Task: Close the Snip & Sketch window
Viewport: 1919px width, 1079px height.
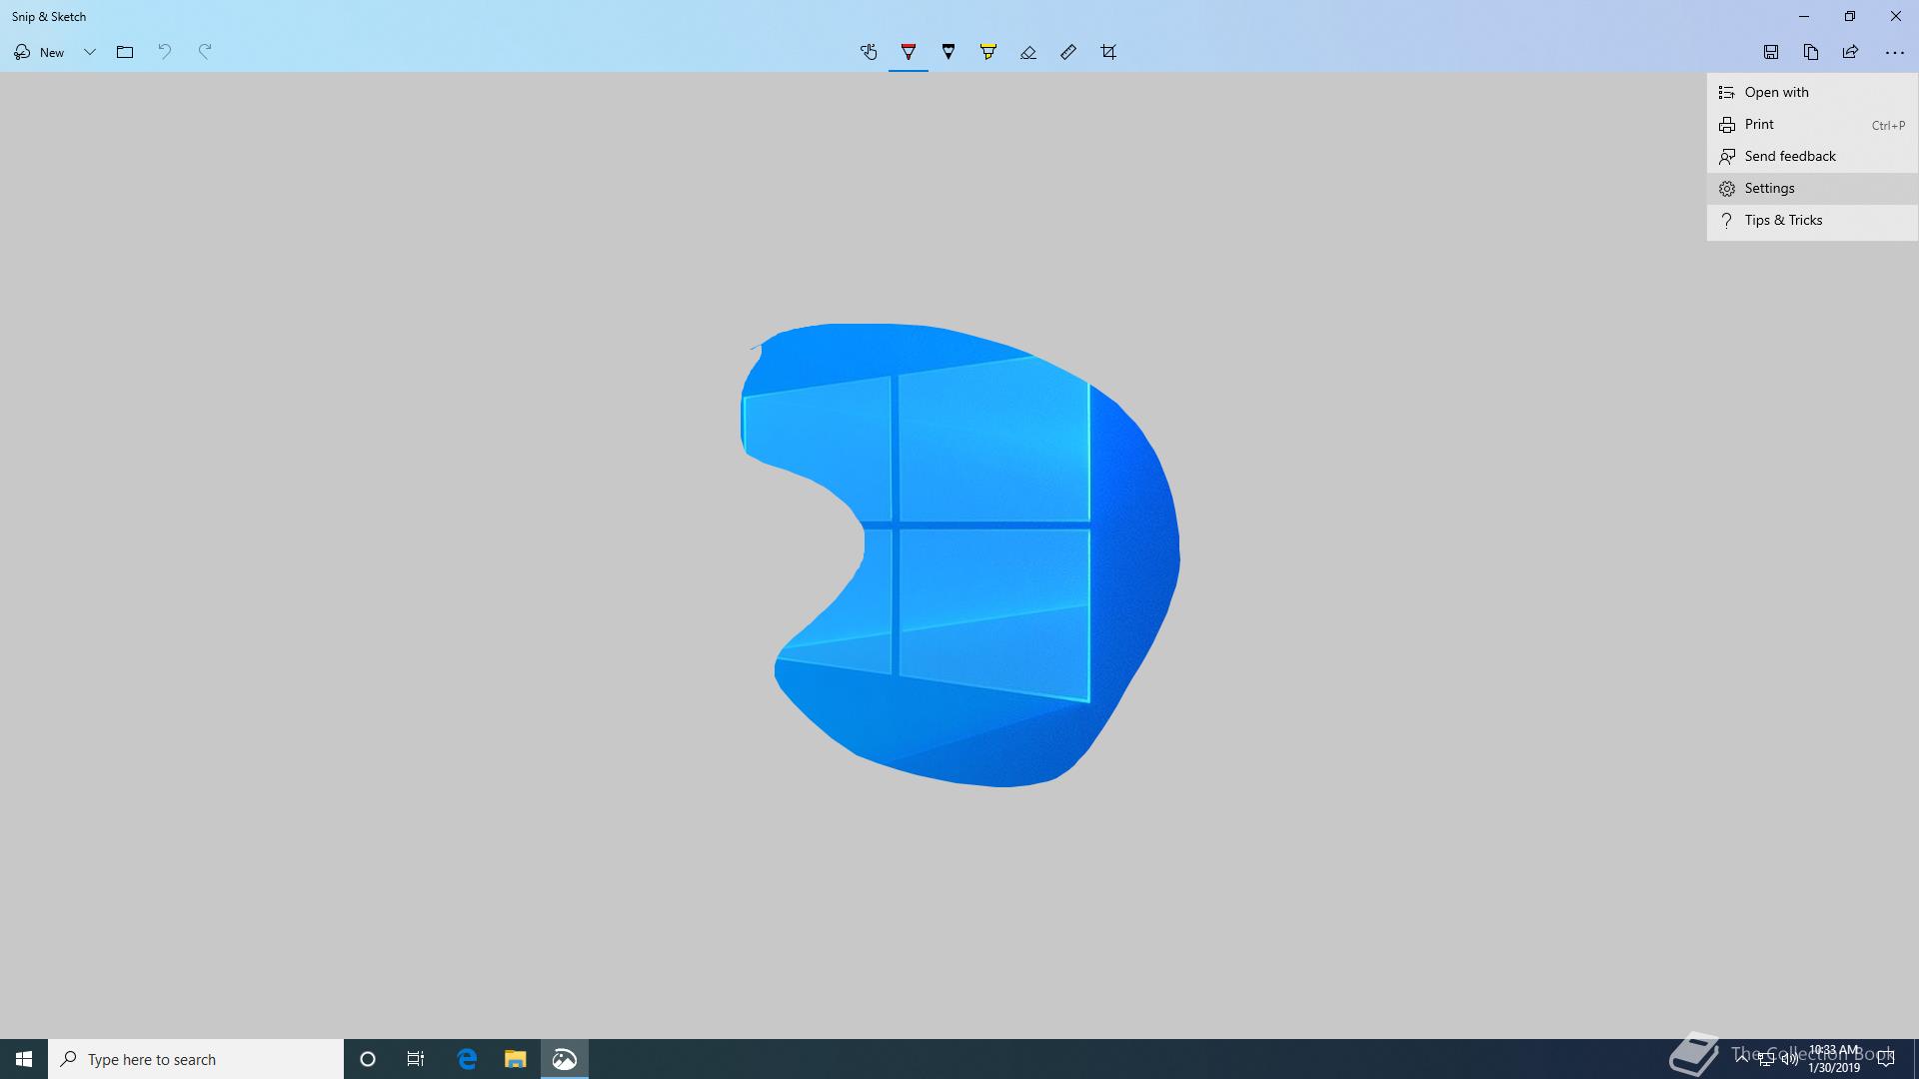Action: tap(1896, 16)
